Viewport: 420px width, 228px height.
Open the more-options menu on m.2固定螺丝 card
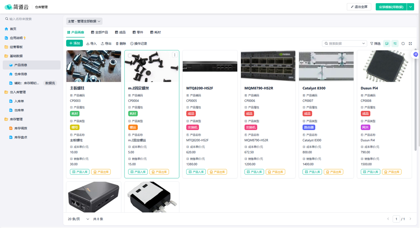coord(175,55)
